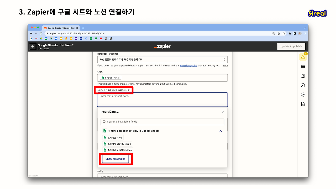The image size is (336, 189).
Task: Toggle the browser side panel icon
Action: click(x=295, y=34)
